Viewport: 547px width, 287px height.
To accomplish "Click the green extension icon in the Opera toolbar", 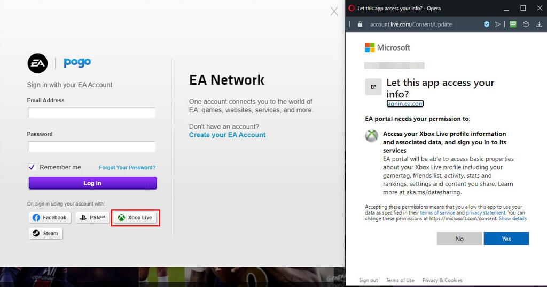I will coord(513,24).
